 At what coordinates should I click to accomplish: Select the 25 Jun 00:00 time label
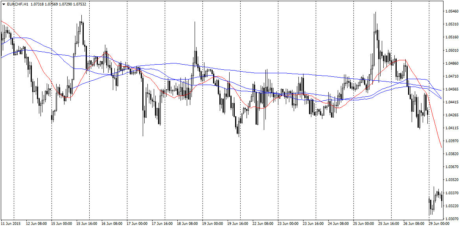tap(363, 224)
